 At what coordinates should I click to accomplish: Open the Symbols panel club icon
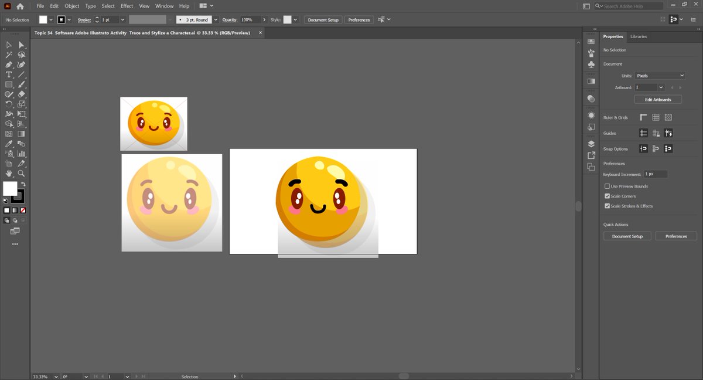tap(591, 65)
